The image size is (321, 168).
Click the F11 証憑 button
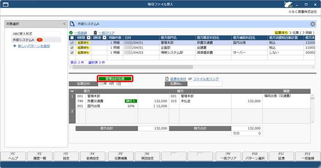(x=281, y=156)
